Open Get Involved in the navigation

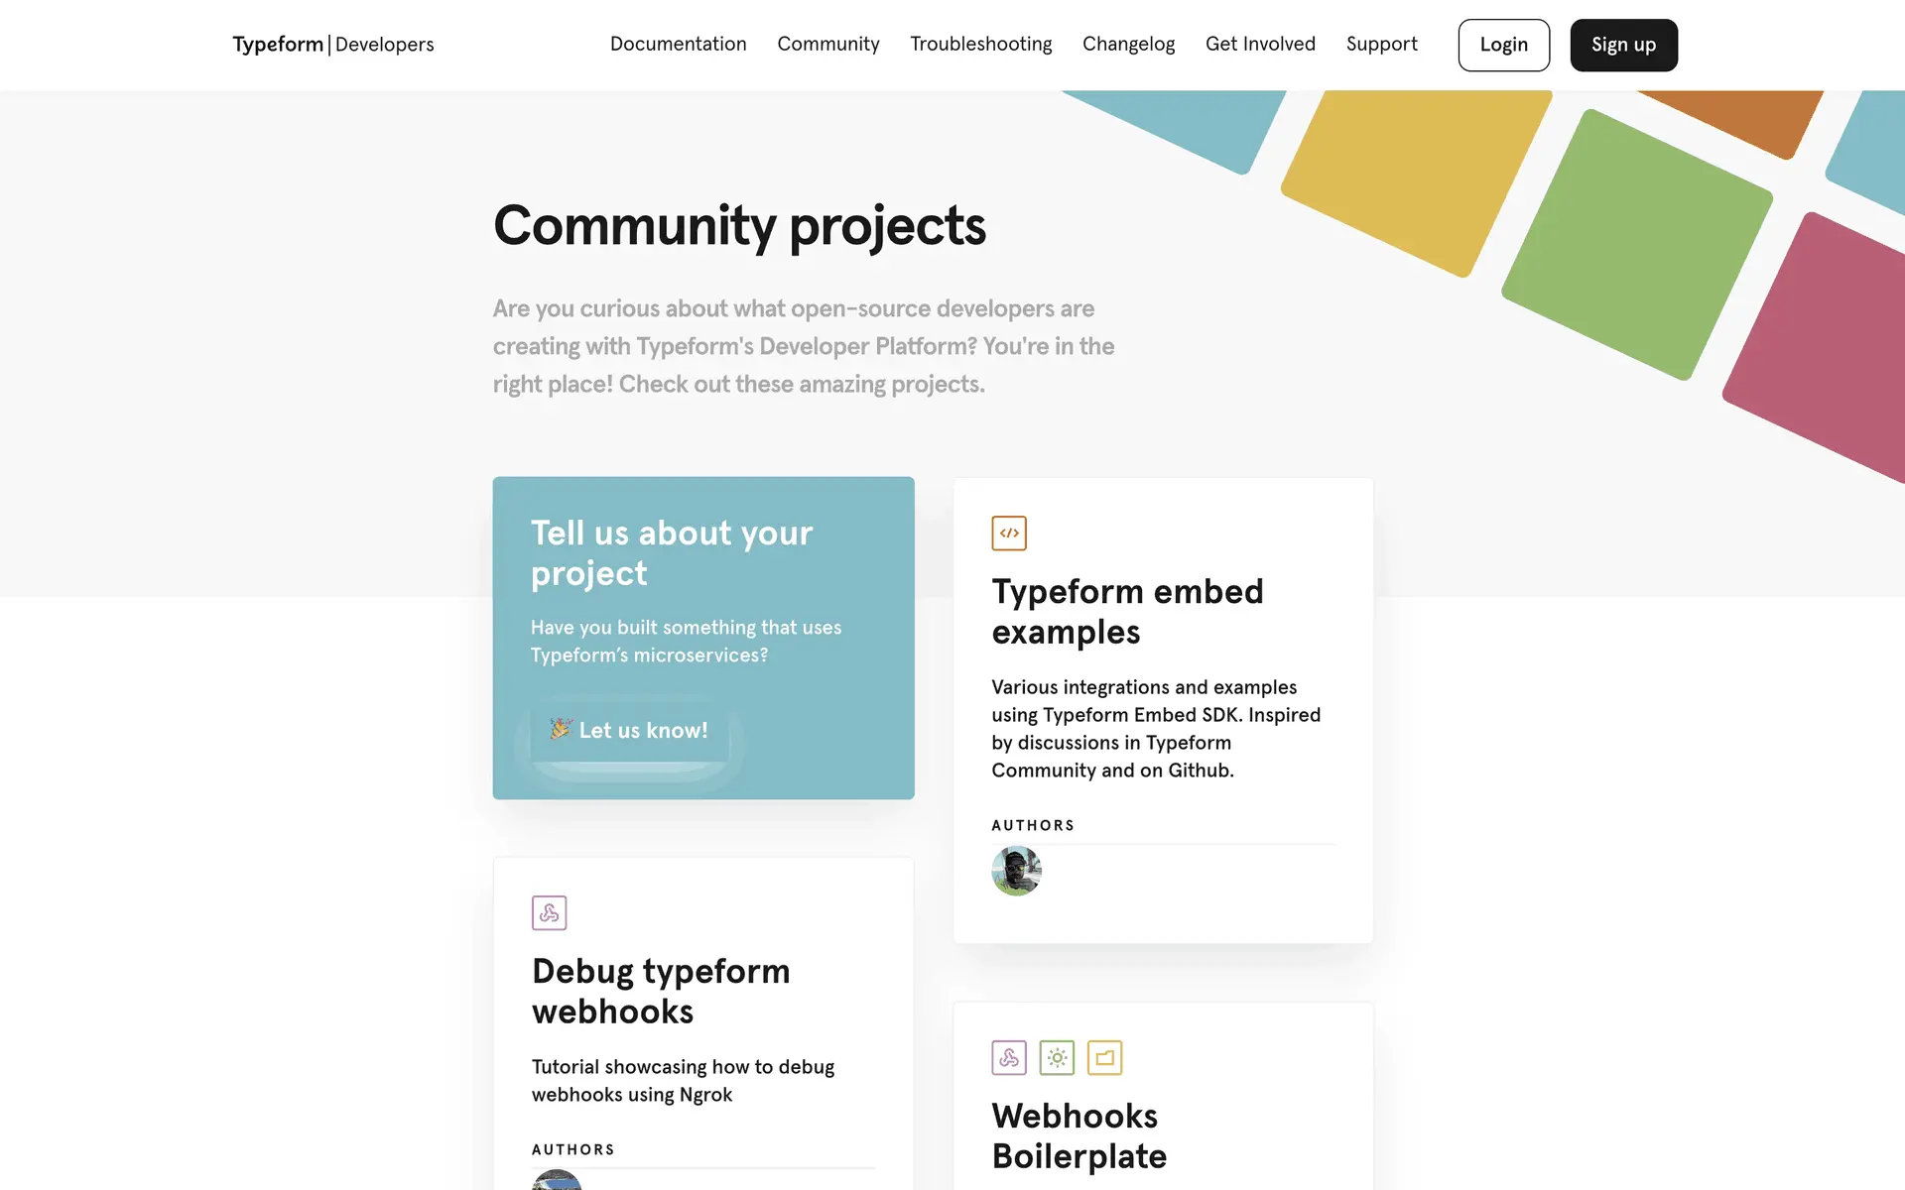tap(1260, 45)
